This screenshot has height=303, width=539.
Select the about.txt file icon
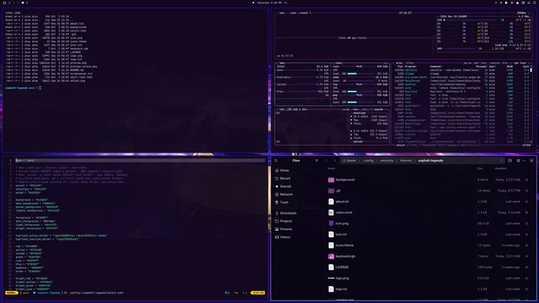331,201
